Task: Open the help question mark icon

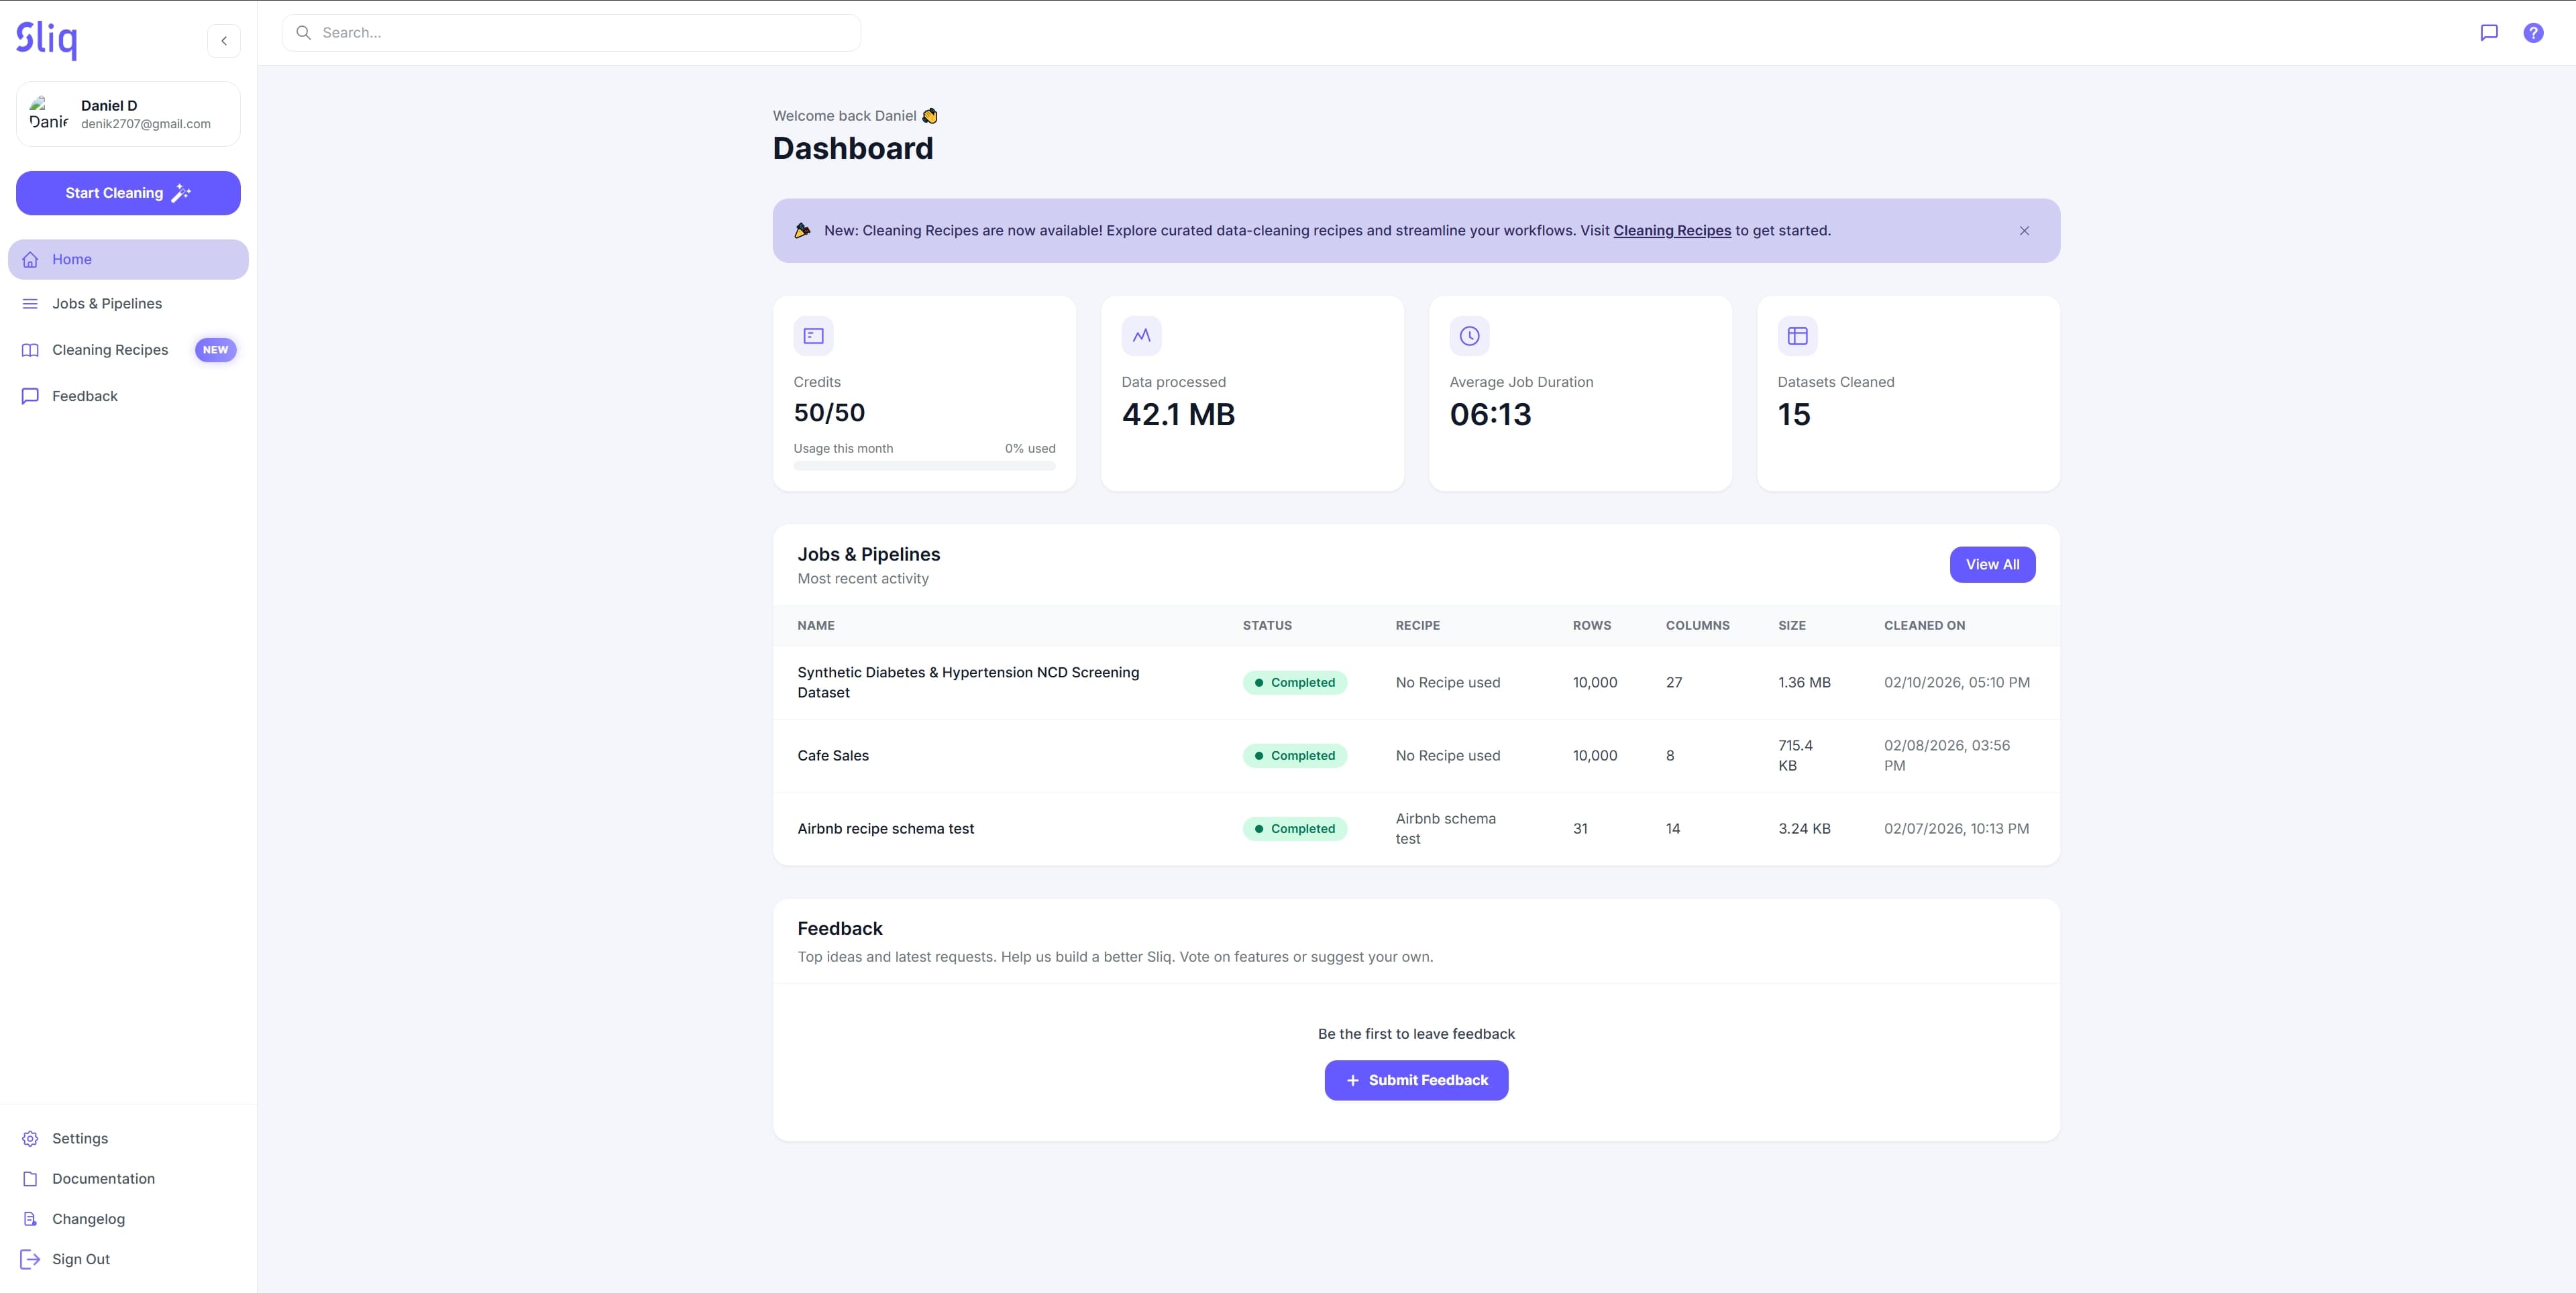Action: (2533, 33)
